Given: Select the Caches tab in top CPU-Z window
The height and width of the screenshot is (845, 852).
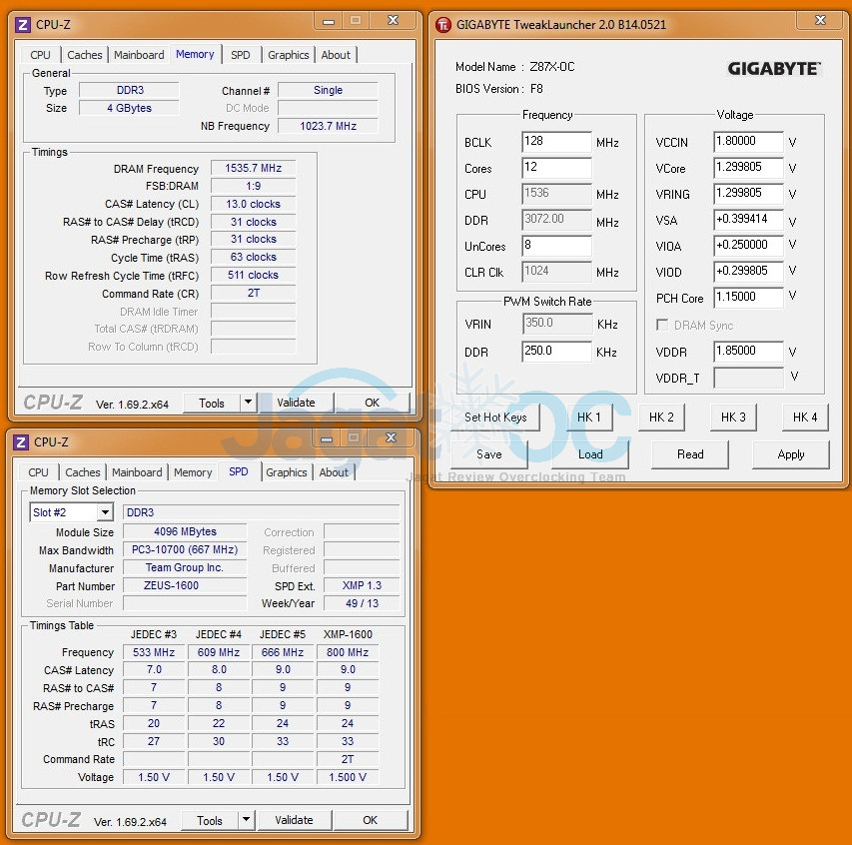Looking at the screenshot, I should click(x=85, y=55).
